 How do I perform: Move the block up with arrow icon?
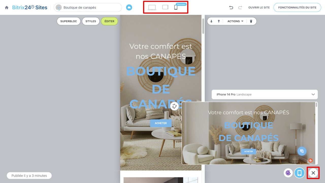point(219,21)
